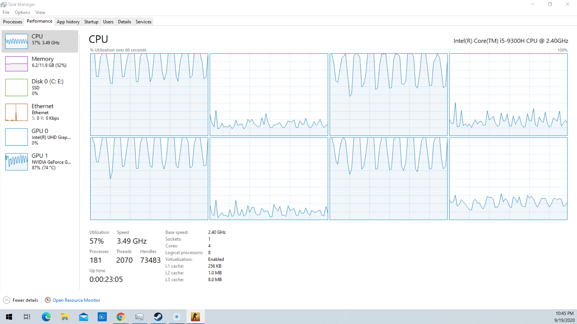Open the Services tab
577x324 pixels.
point(143,22)
